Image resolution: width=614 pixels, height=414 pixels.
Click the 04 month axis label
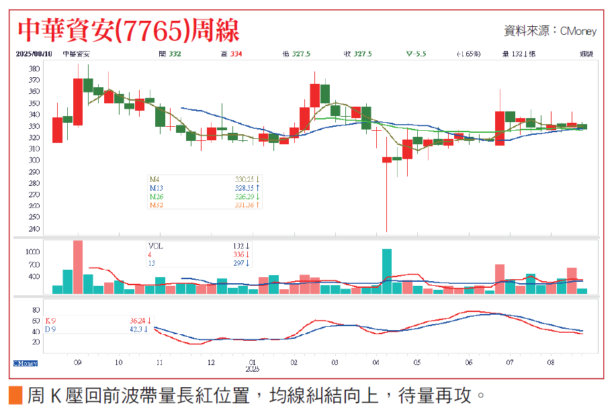tap(376, 363)
